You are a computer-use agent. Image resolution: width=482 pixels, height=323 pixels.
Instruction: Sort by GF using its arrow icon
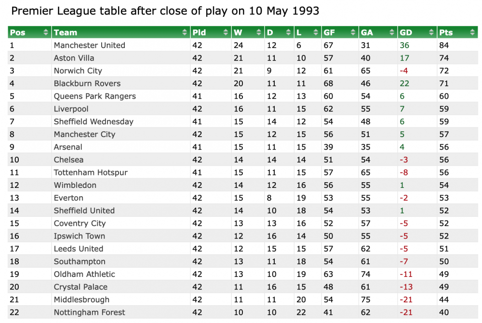point(353,33)
